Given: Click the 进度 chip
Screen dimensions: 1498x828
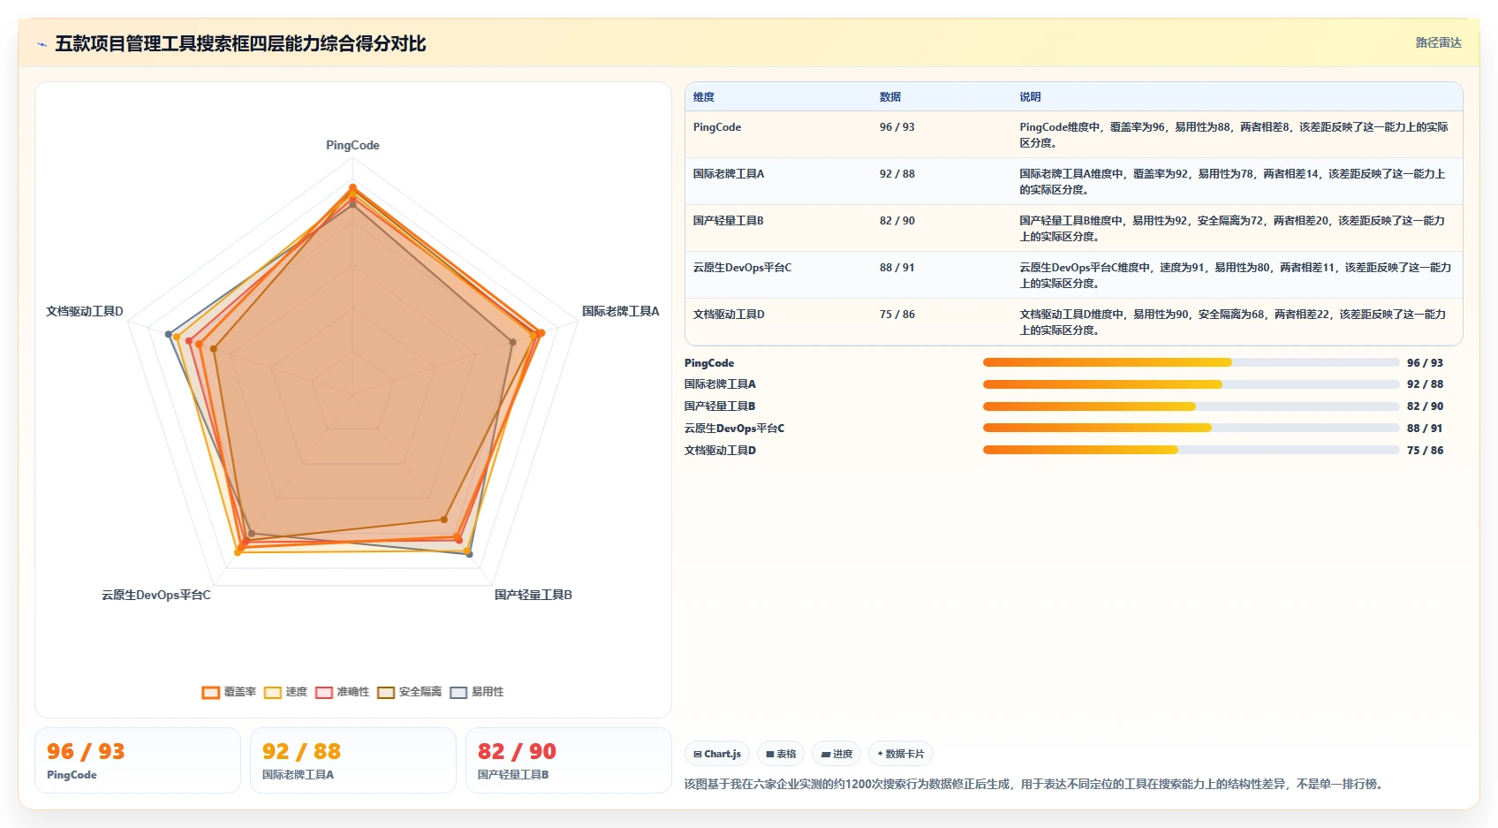Looking at the screenshot, I should 836,754.
